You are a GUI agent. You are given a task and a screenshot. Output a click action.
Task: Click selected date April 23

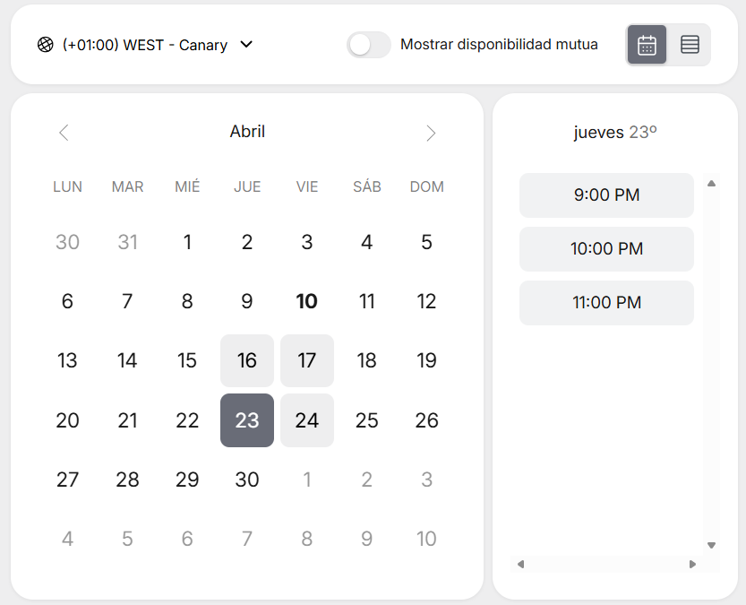(247, 420)
